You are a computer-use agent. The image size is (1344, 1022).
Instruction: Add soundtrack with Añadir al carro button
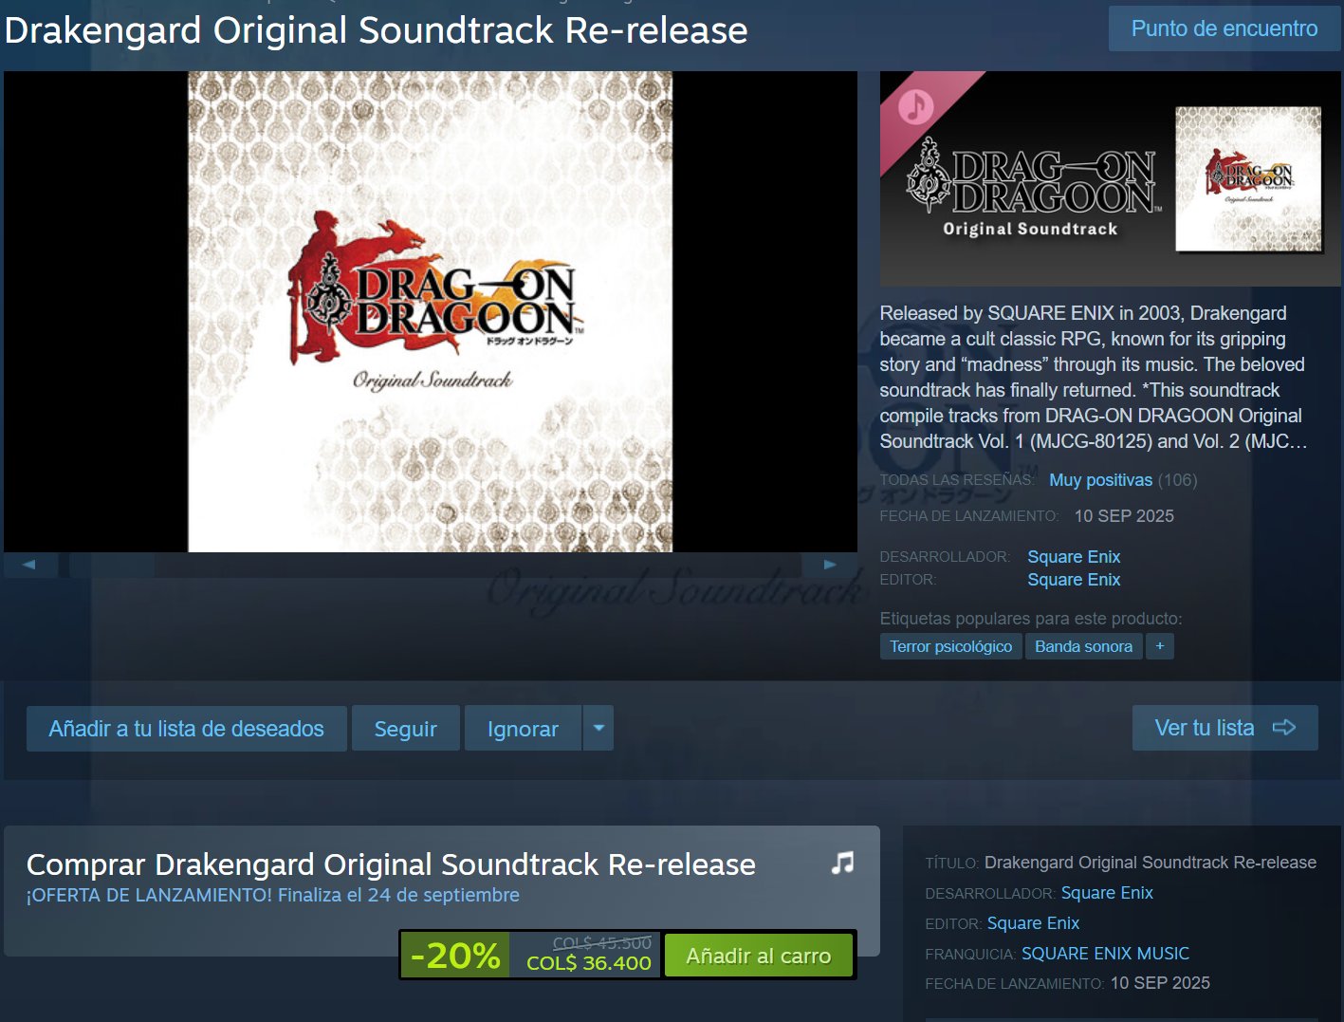(x=758, y=956)
